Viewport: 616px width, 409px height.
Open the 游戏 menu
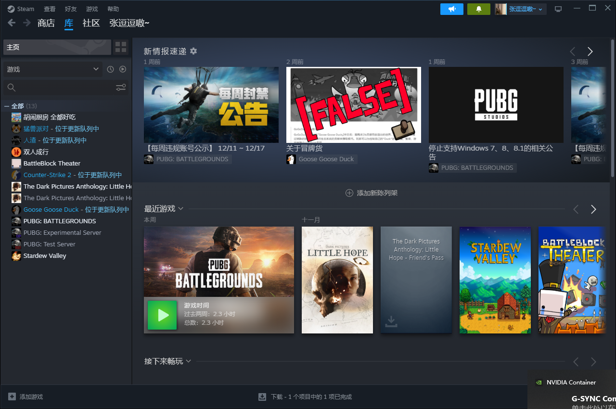pyautogui.click(x=92, y=9)
